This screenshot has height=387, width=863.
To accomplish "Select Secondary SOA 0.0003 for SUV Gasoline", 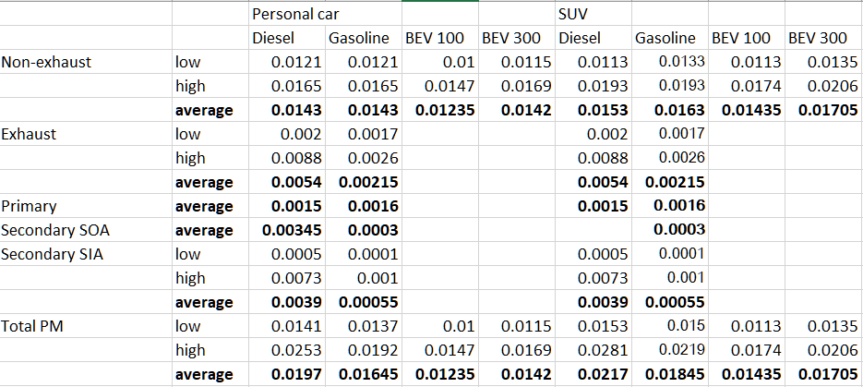I will point(679,230).
